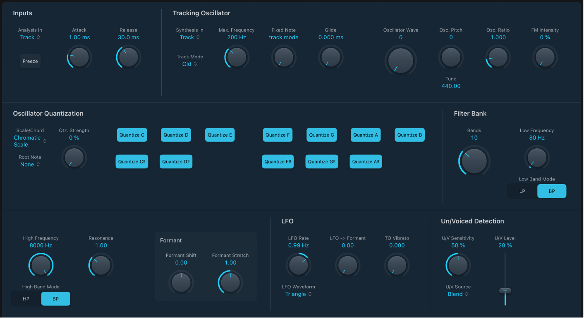Click the LFO Rate knob

point(298,265)
